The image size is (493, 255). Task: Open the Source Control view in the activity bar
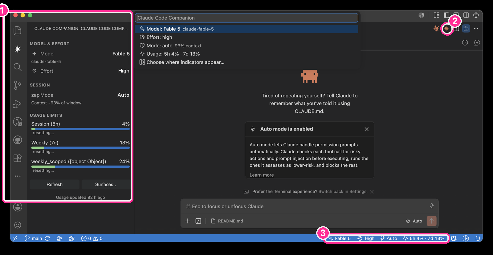tap(18, 85)
